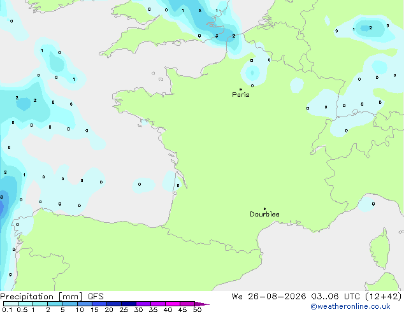Image resolution: width=404 pixels, height=312 pixels.
Task: Click the Paris city label
Action: click(x=241, y=94)
